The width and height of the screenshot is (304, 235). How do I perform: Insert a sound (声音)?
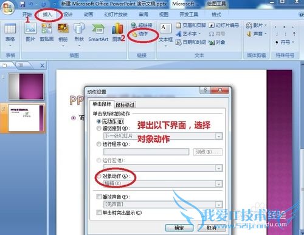257,33
